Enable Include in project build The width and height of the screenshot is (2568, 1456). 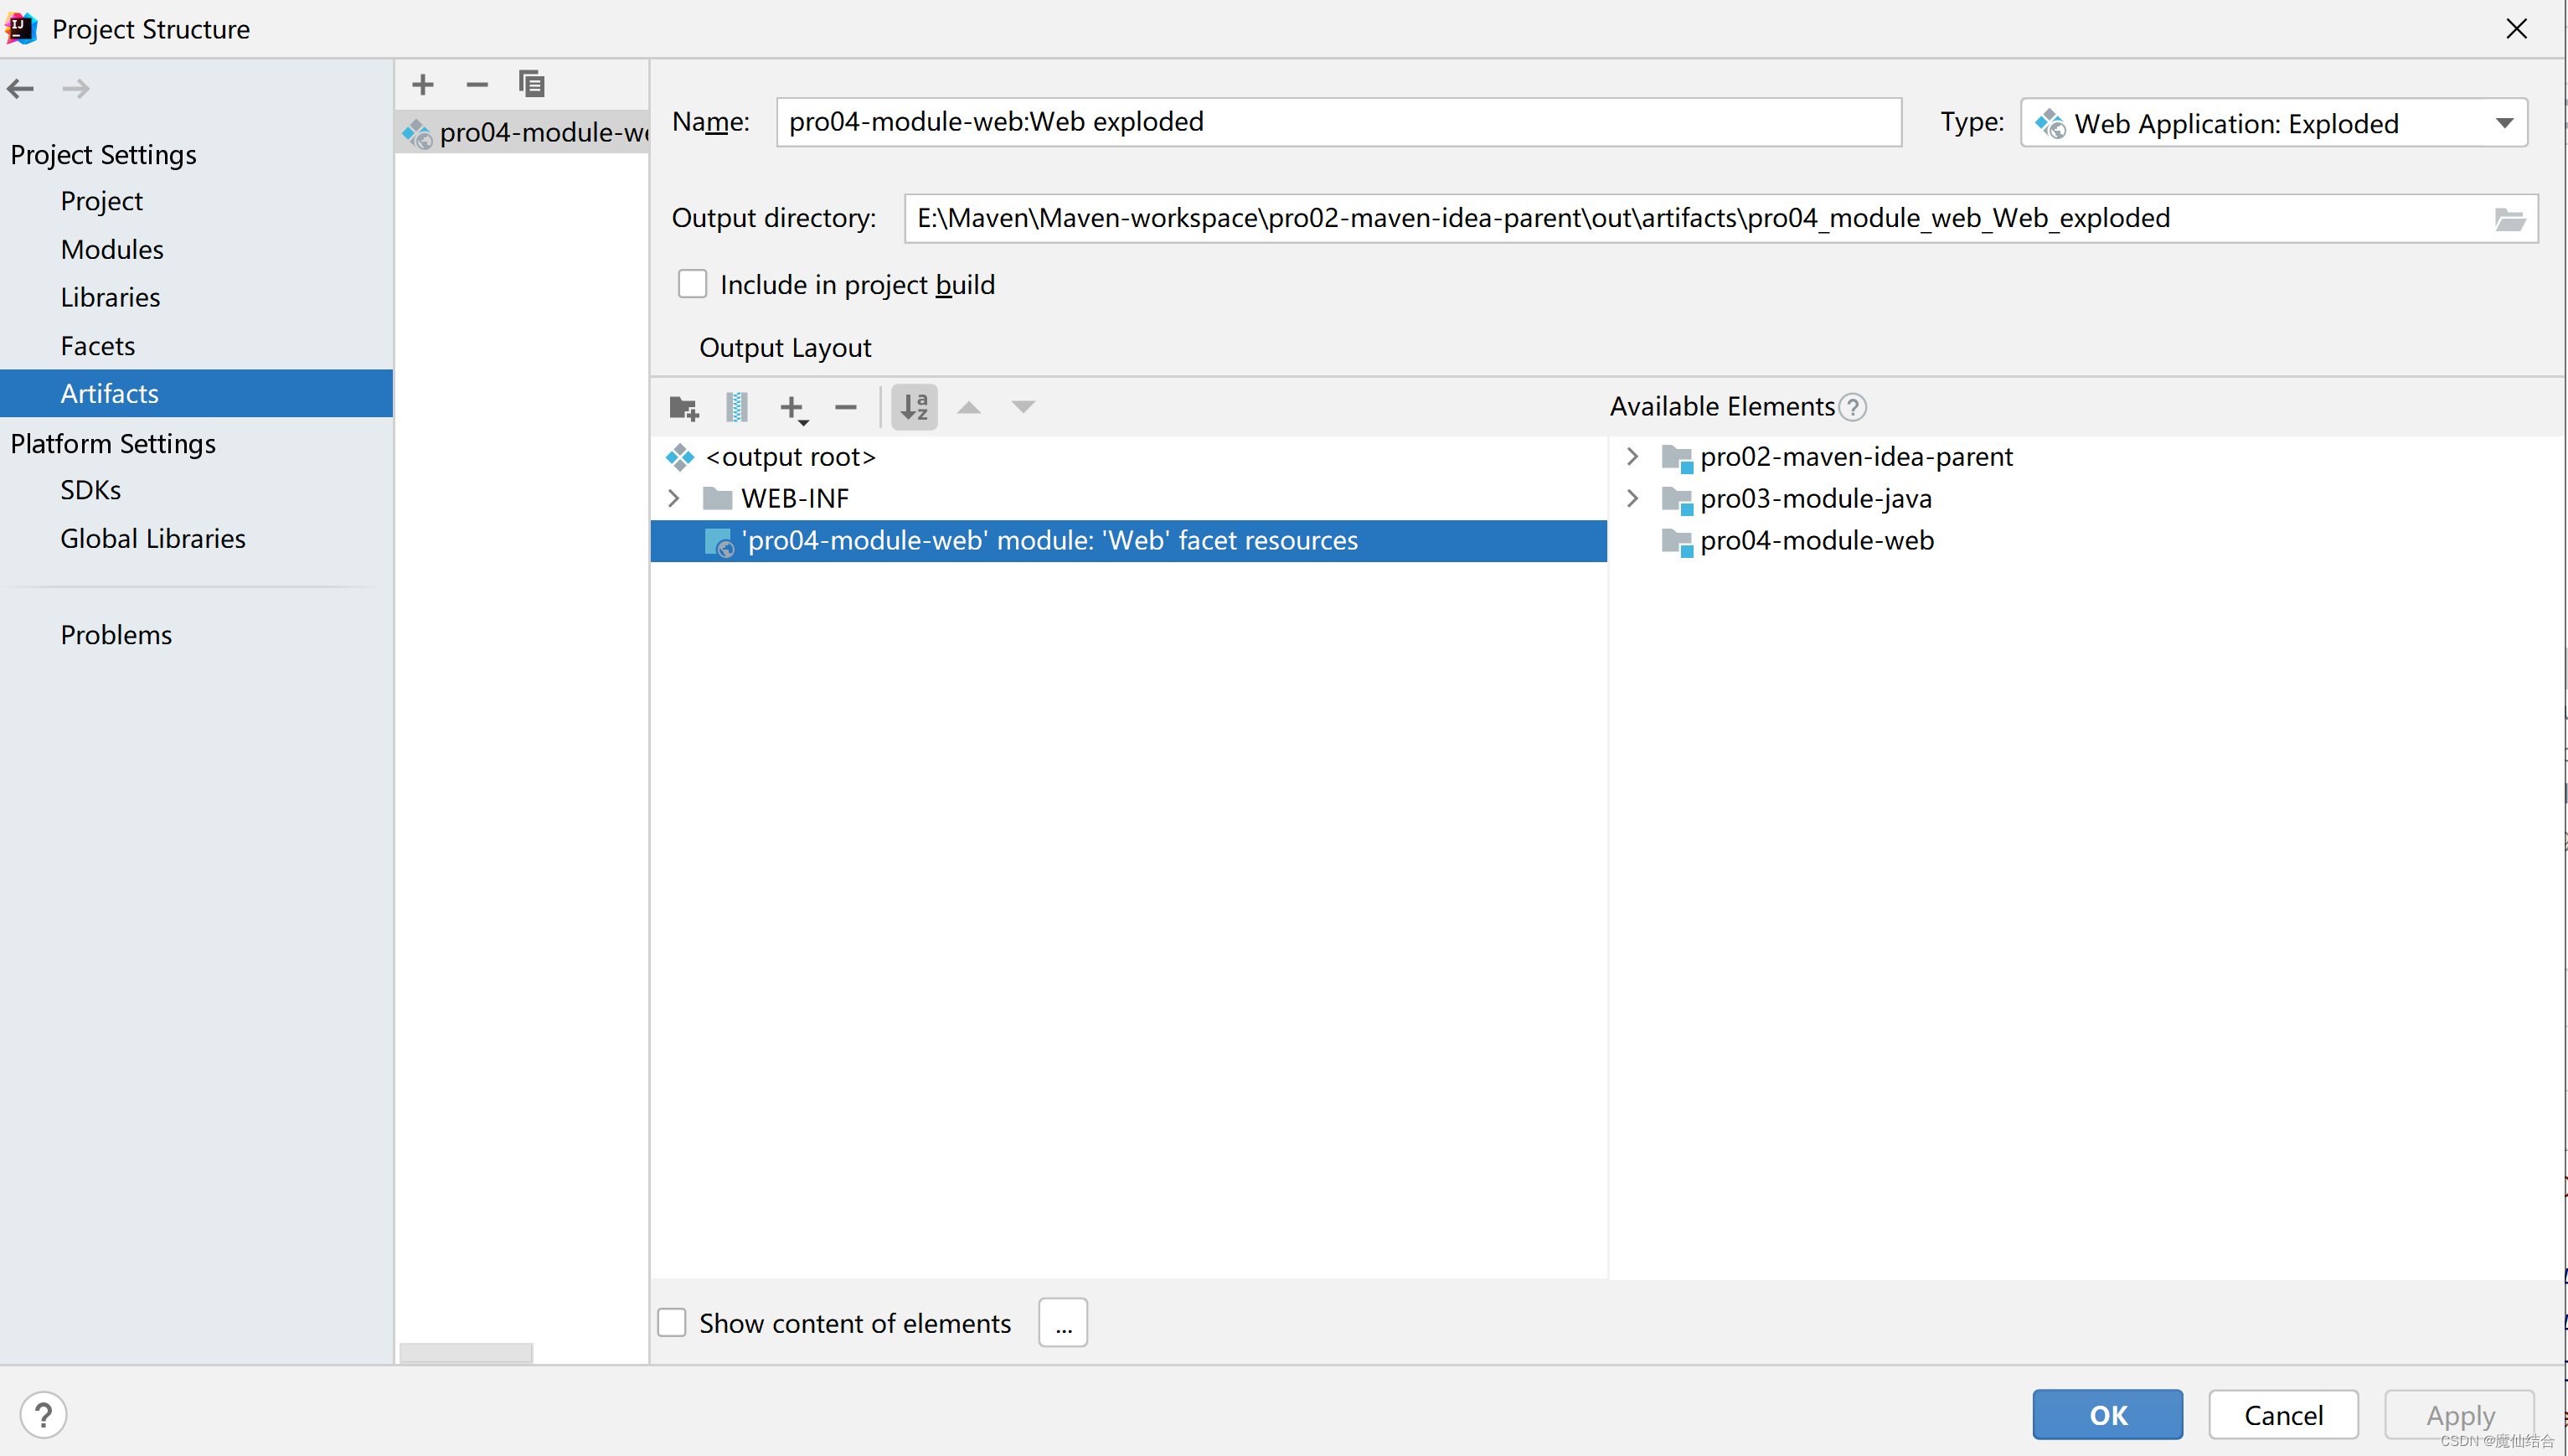click(692, 284)
